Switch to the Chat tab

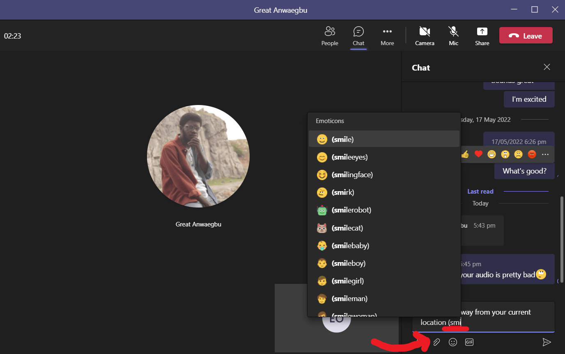(358, 36)
